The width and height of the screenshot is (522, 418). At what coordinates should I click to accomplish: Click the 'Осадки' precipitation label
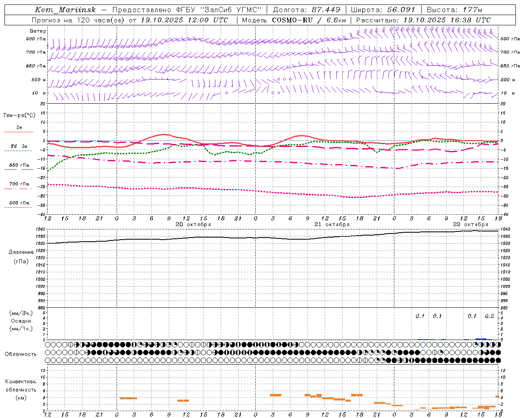click(21, 321)
